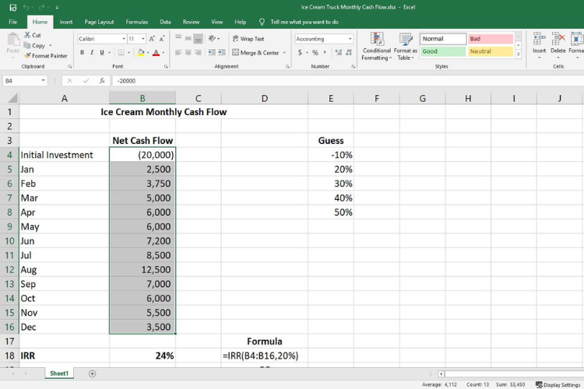Click the Cut scissors icon
The image size is (584, 389).
27,35
